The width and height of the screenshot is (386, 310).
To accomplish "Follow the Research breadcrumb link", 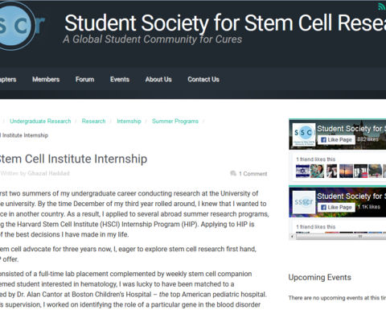I will coord(93,121).
